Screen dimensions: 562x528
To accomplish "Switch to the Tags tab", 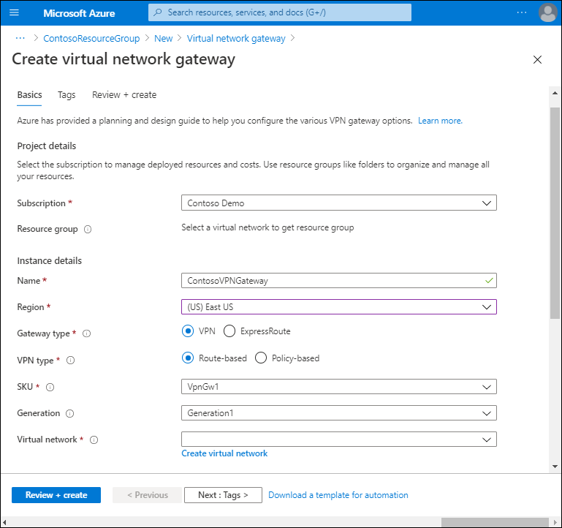I will point(67,95).
